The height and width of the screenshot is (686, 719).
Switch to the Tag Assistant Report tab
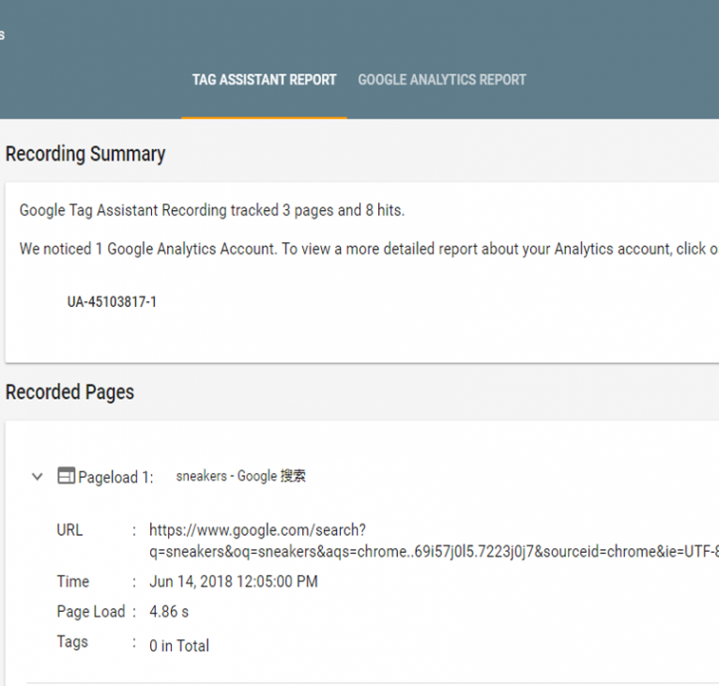264,81
